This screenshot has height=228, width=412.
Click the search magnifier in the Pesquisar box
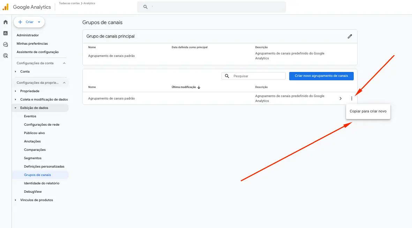(227, 76)
